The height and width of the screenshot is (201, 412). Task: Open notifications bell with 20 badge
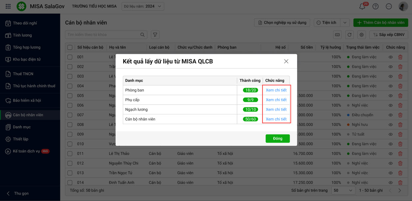(362, 6)
